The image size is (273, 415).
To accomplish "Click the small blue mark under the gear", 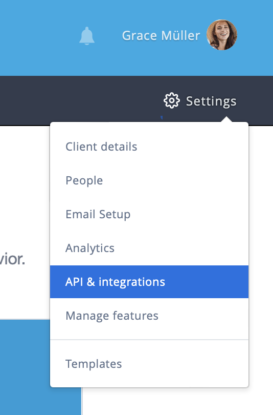I will 162,117.
